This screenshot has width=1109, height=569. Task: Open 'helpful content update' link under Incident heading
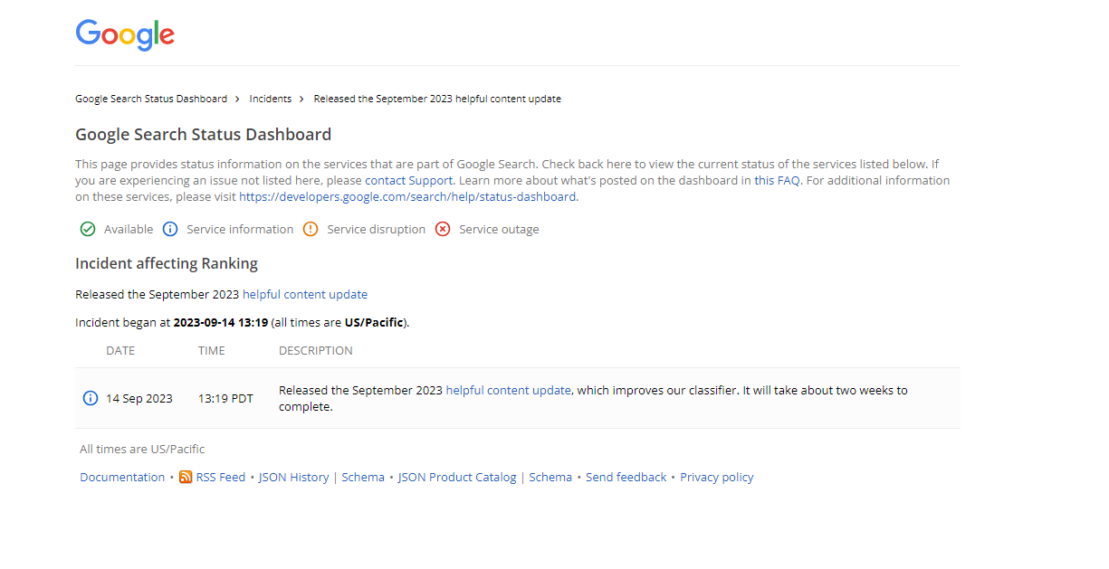305,294
